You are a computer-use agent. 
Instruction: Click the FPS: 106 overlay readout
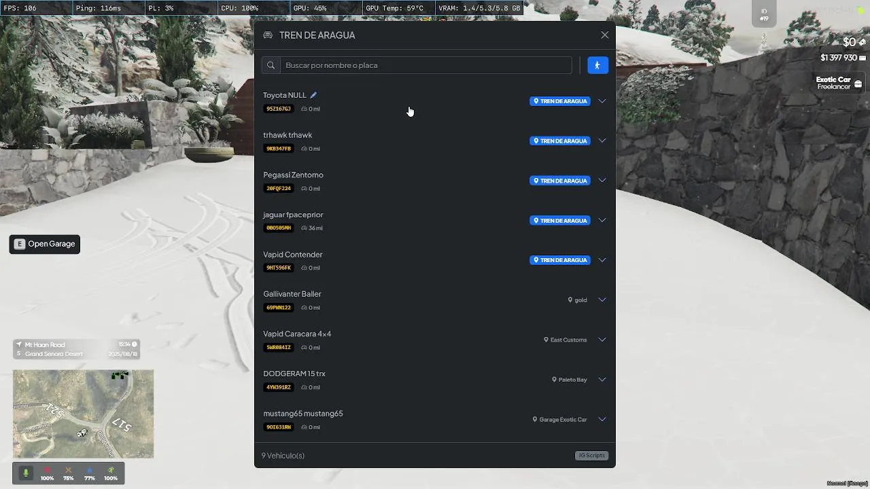pyautogui.click(x=20, y=8)
